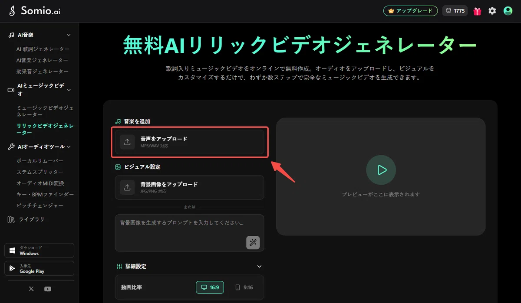Open キー・BPMファインダー in sidebar
521x303 pixels.
45,194
